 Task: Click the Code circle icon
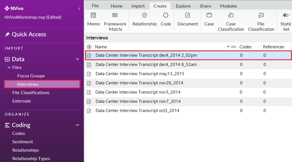click(x=166, y=15)
